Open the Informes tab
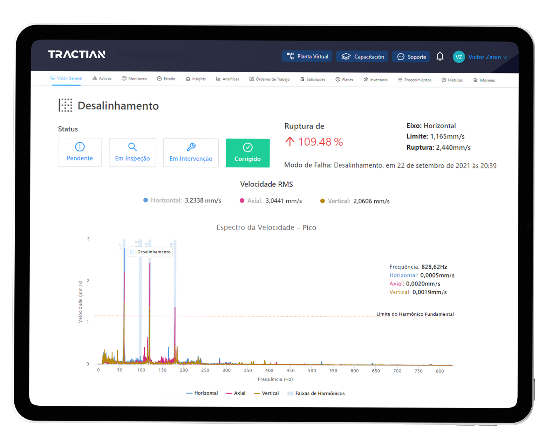Screen dimensions: 552x445 point(484,80)
